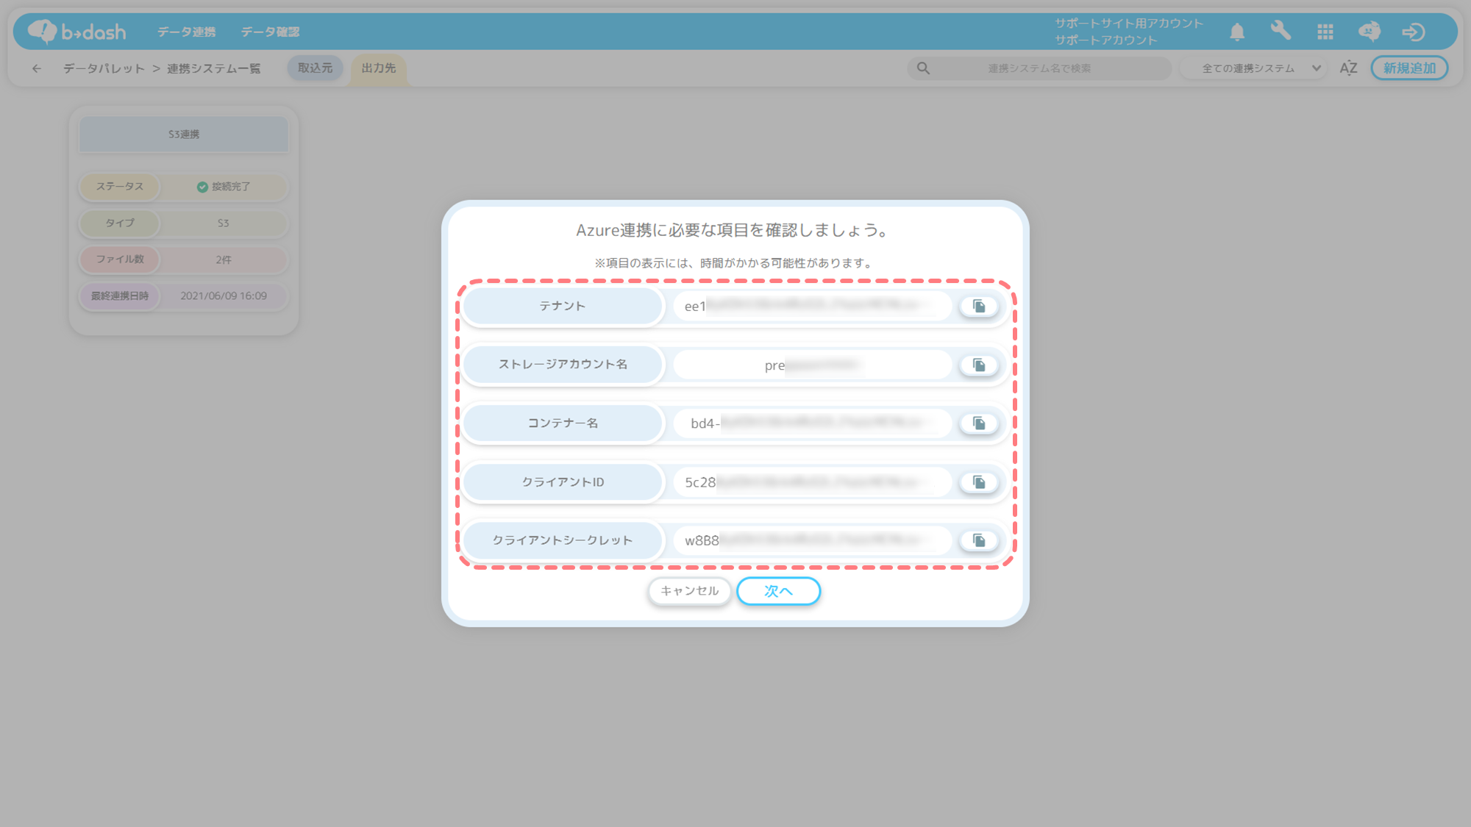Click the 新規追加 button
The image size is (1471, 827).
coord(1409,68)
